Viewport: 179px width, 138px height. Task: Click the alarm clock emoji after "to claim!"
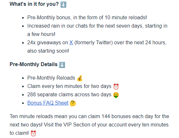coord(33,133)
